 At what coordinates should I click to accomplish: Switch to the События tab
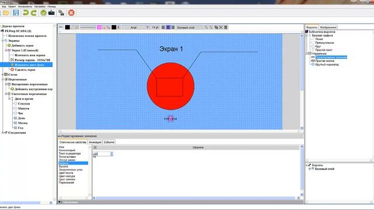pos(109,142)
